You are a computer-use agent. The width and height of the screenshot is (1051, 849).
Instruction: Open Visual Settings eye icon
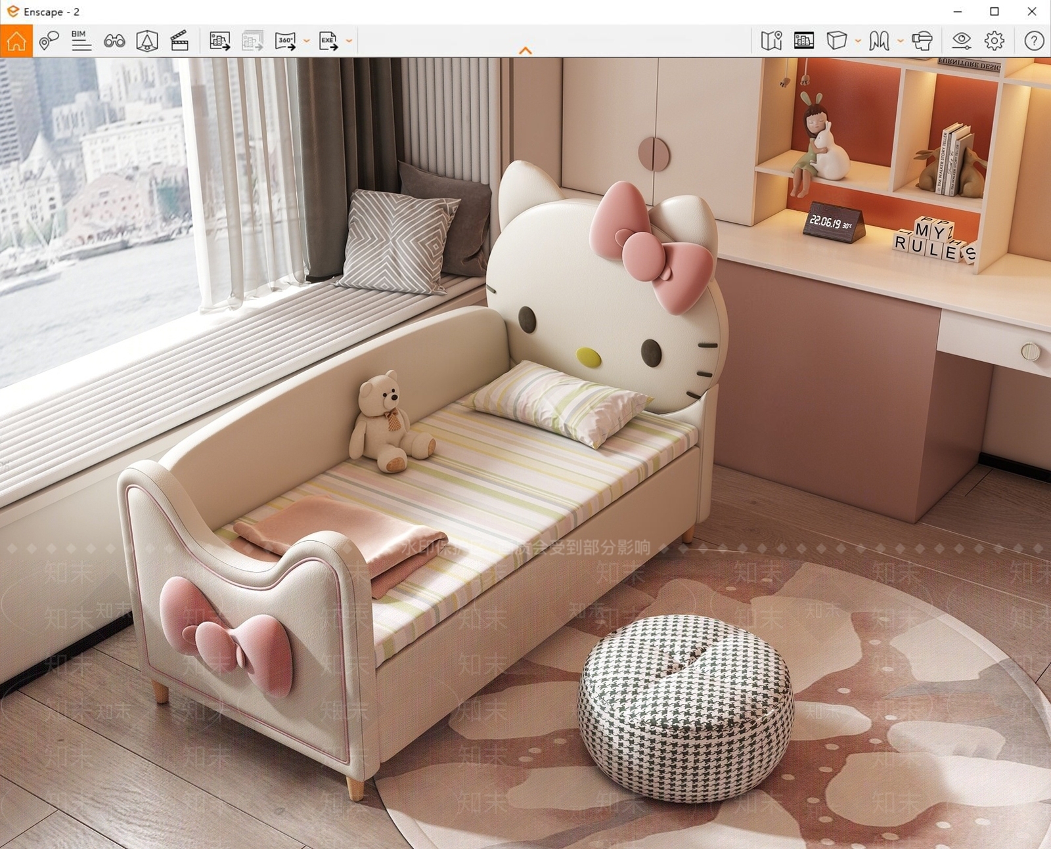(x=962, y=41)
